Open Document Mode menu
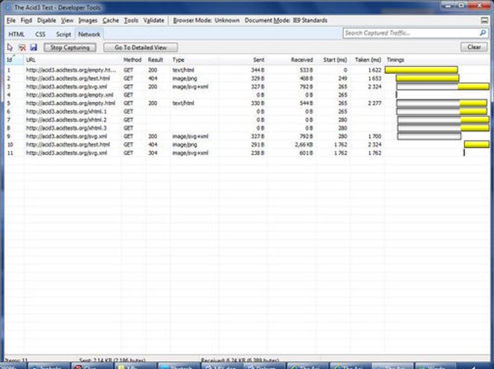This screenshot has width=494, height=369. [x=286, y=21]
